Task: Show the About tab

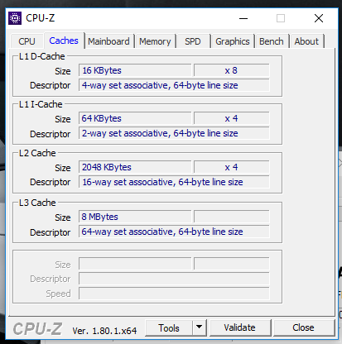Action: (306, 41)
